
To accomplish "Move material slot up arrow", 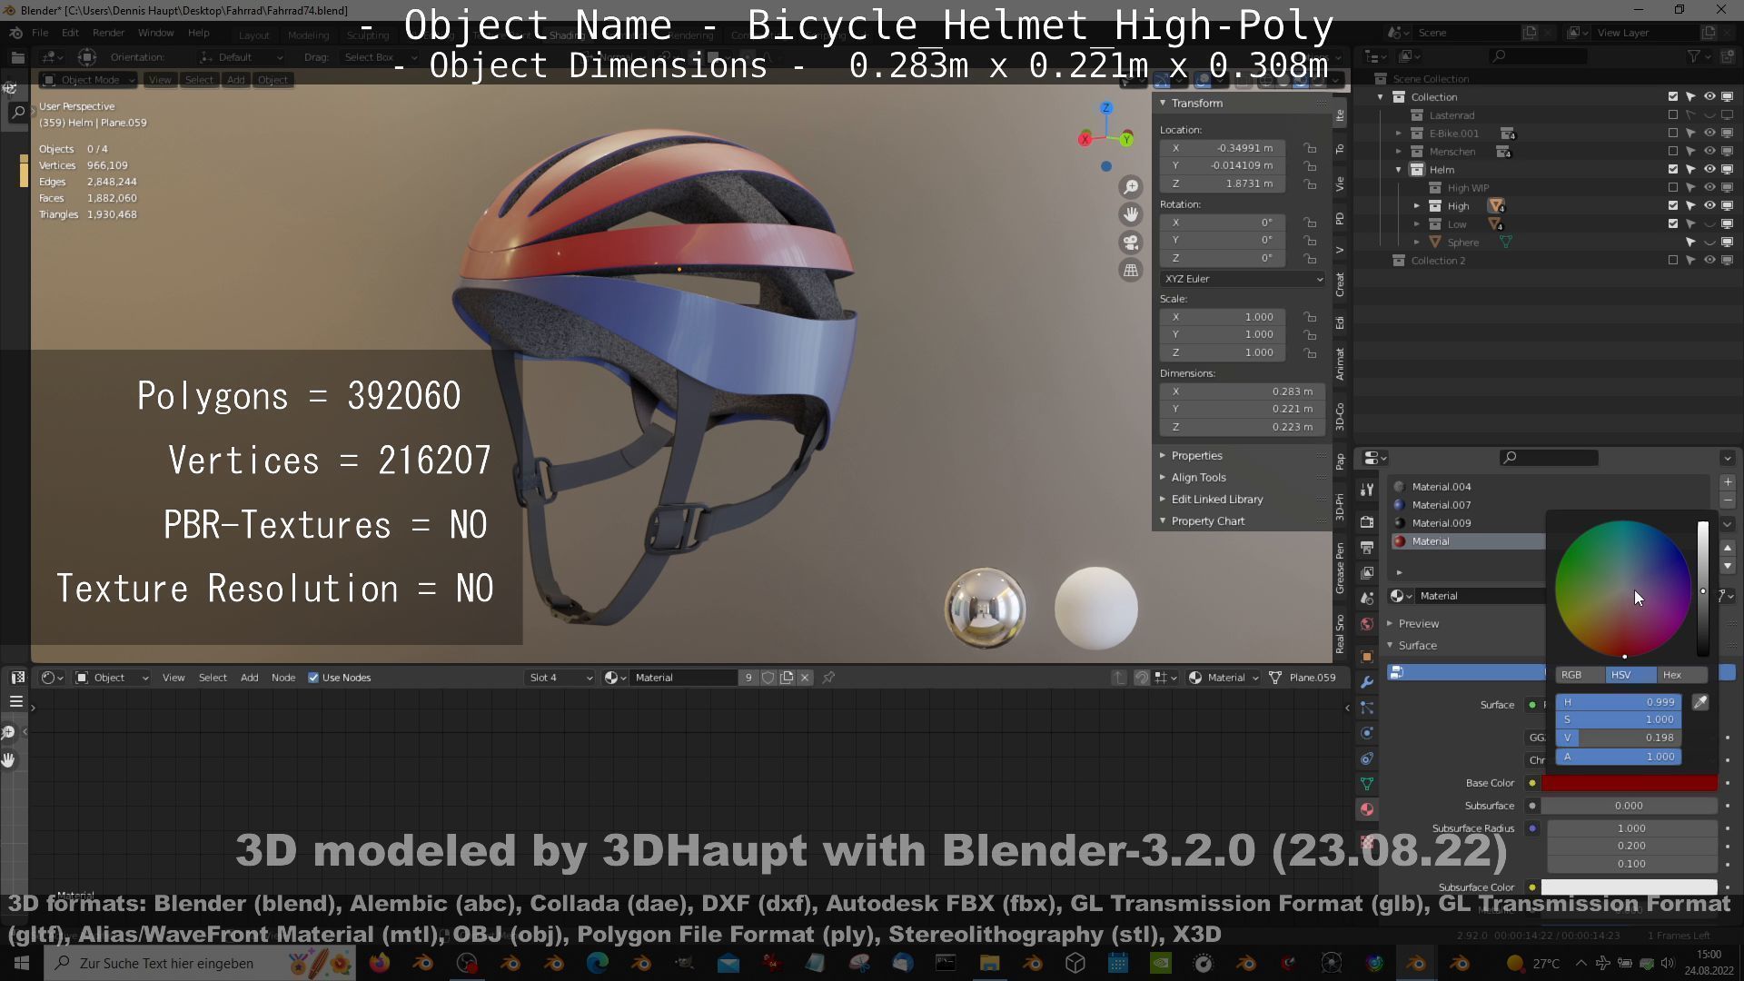I will [1728, 548].
